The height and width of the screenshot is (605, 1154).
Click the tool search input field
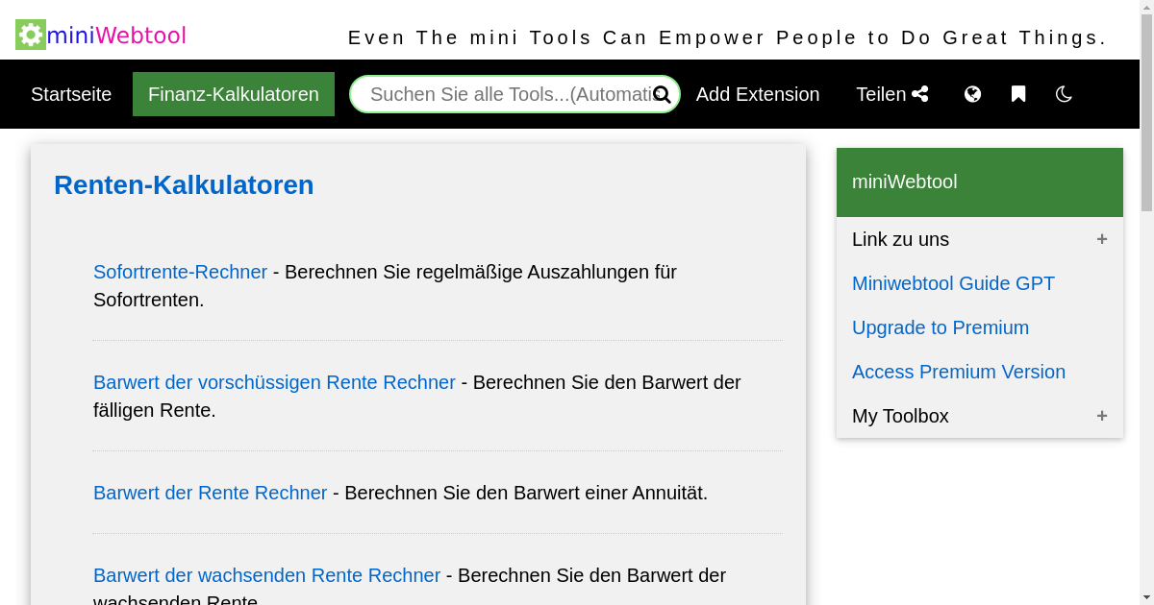[x=500, y=94]
